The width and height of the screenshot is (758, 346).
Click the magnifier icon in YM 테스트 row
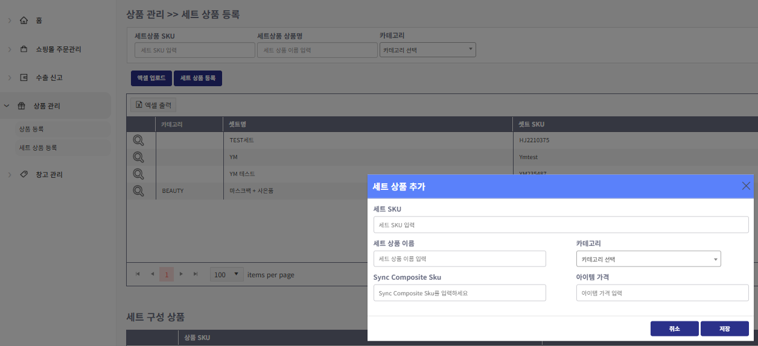(x=138, y=174)
